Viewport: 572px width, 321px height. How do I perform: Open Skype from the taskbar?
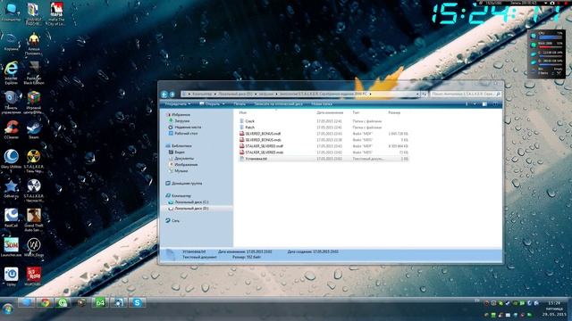(x=137, y=302)
